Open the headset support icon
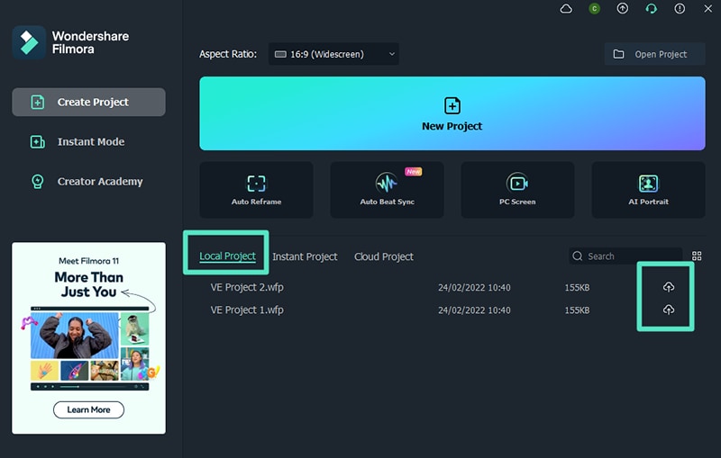Screen dimensions: 721x458 (651, 9)
